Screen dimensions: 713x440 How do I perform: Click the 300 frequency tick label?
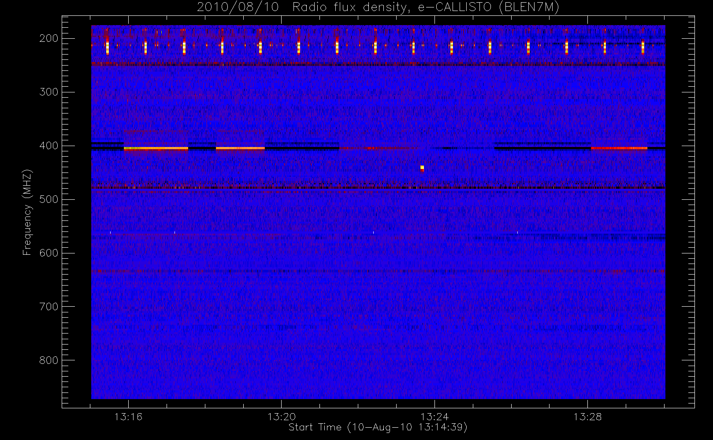[x=49, y=92]
